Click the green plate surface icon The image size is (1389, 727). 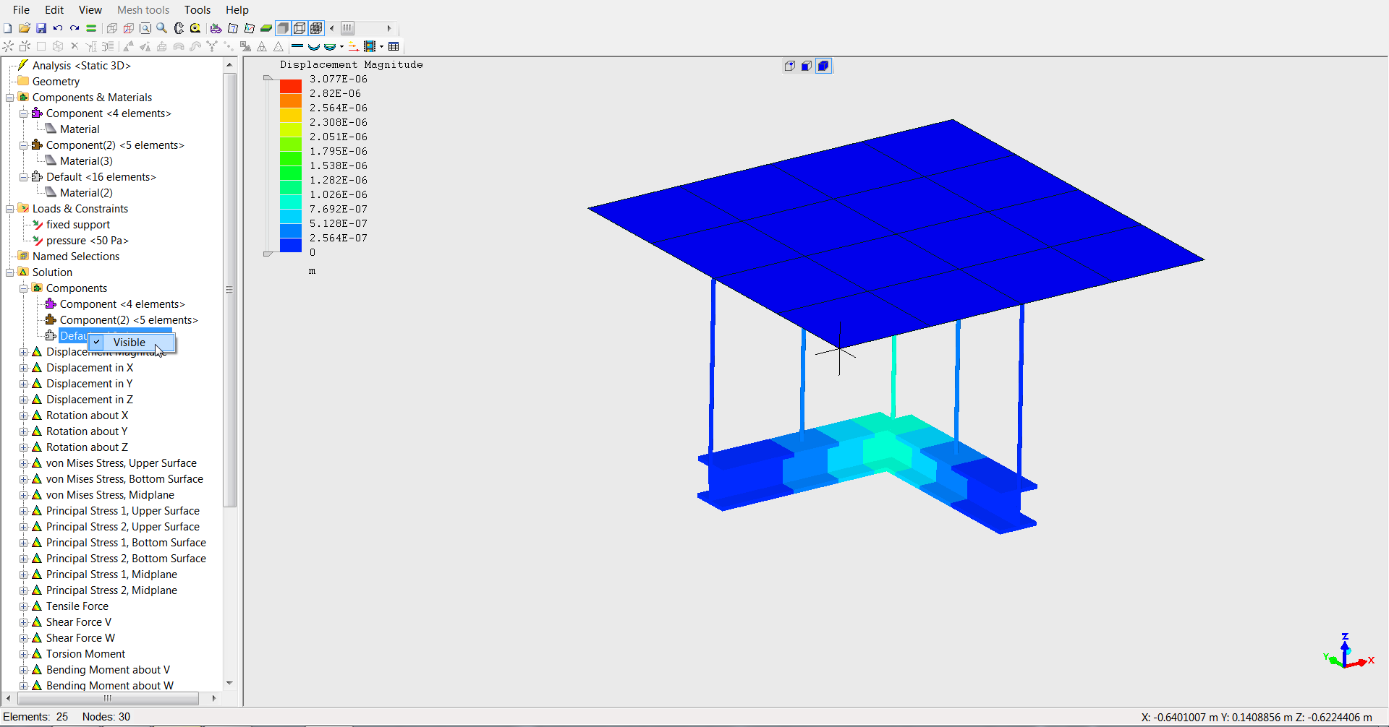pyautogui.click(x=266, y=28)
